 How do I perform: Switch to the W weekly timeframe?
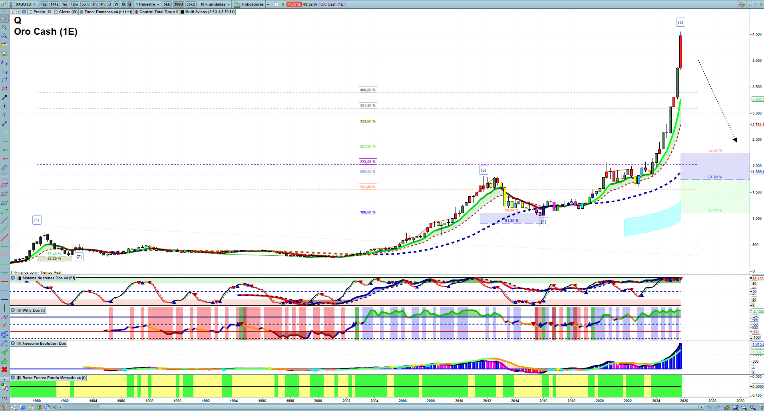point(116,4)
